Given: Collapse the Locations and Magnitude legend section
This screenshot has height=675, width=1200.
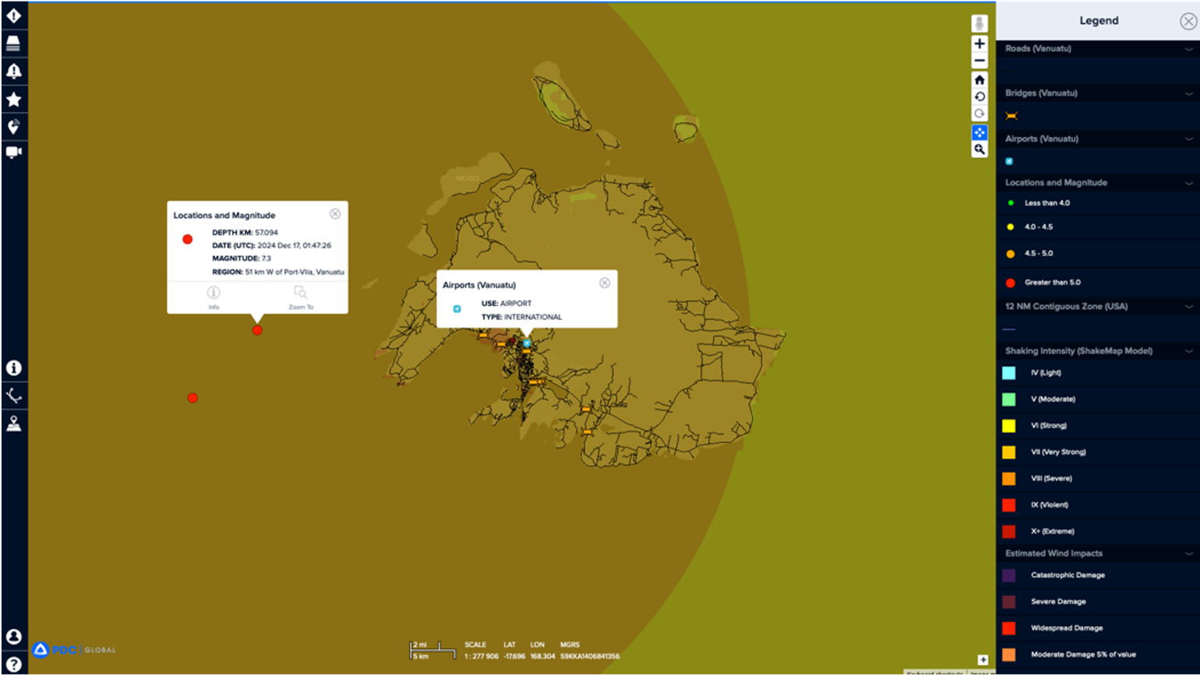Looking at the screenshot, I should coord(1188,183).
